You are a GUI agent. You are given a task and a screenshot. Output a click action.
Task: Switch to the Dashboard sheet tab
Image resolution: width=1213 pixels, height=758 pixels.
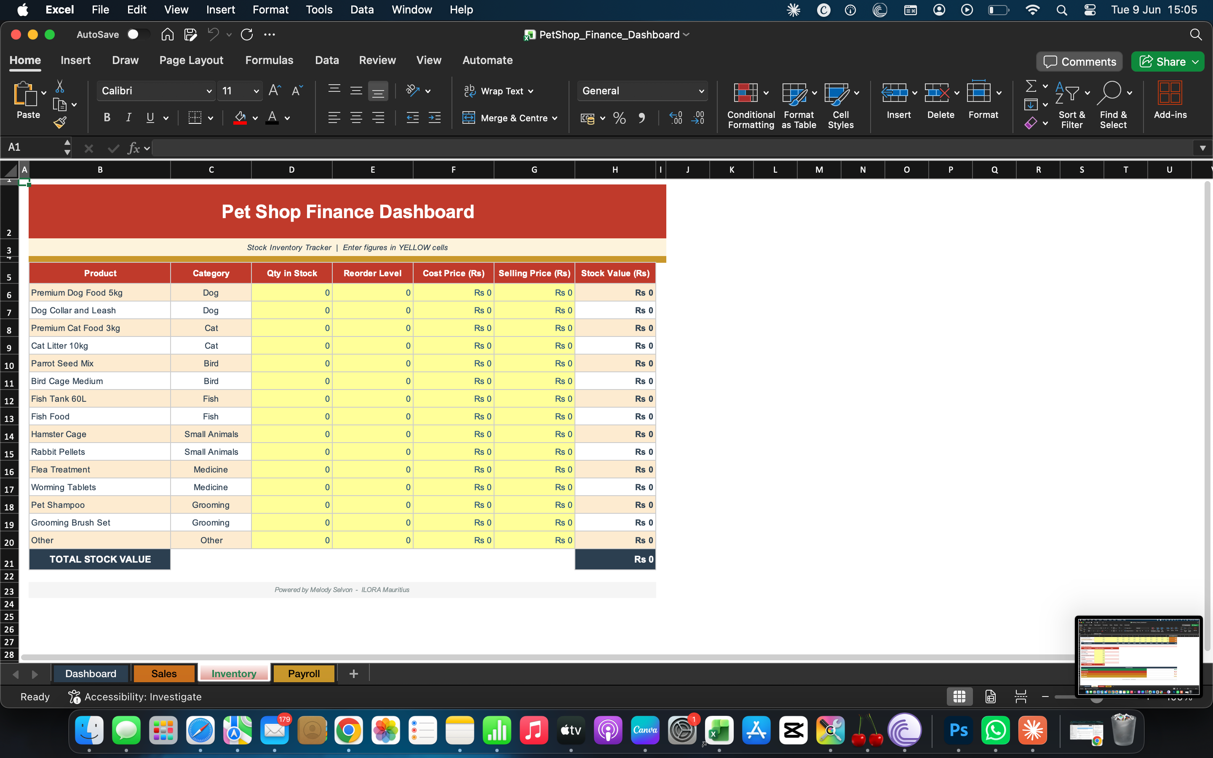pyautogui.click(x=91, y=674)
